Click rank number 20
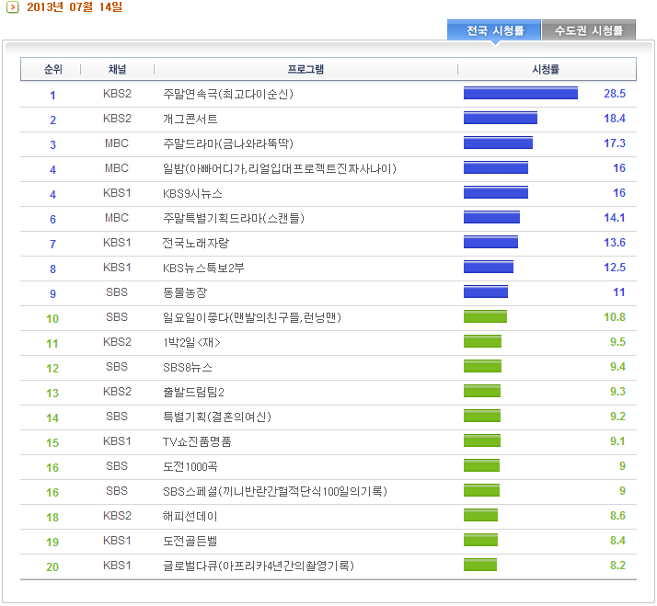This screenshot has width=657, height=606. click(52, 567)
